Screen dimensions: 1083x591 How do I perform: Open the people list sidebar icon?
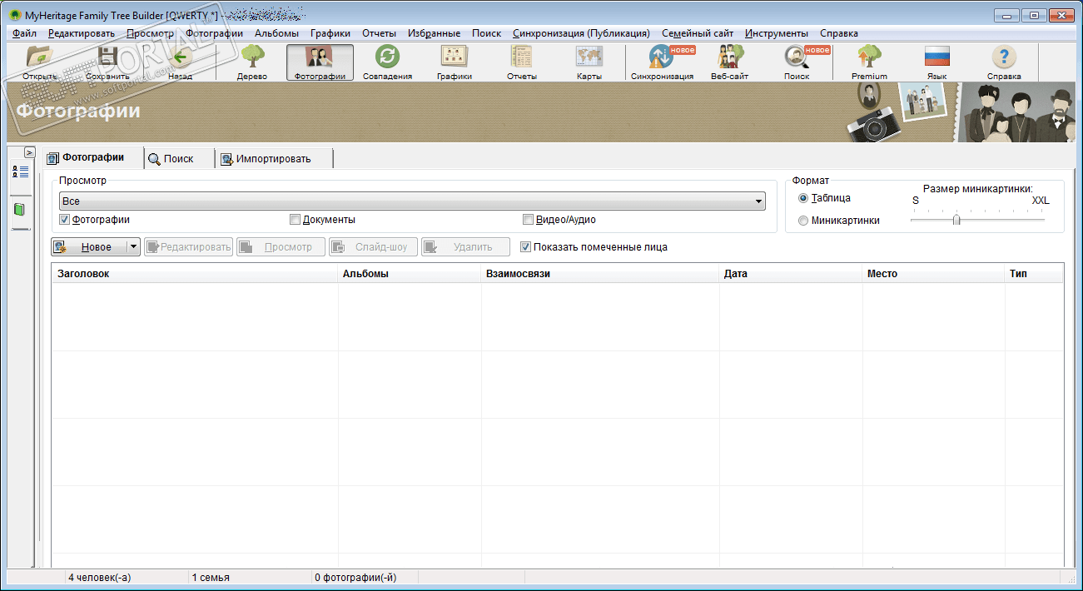[x=20, y=172]
